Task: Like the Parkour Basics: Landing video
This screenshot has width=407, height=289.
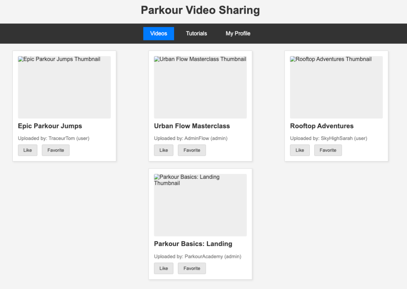Action: (164, 268)
